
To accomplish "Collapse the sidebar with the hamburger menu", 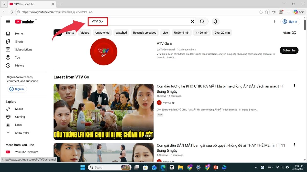I will (x=8, y=22).
